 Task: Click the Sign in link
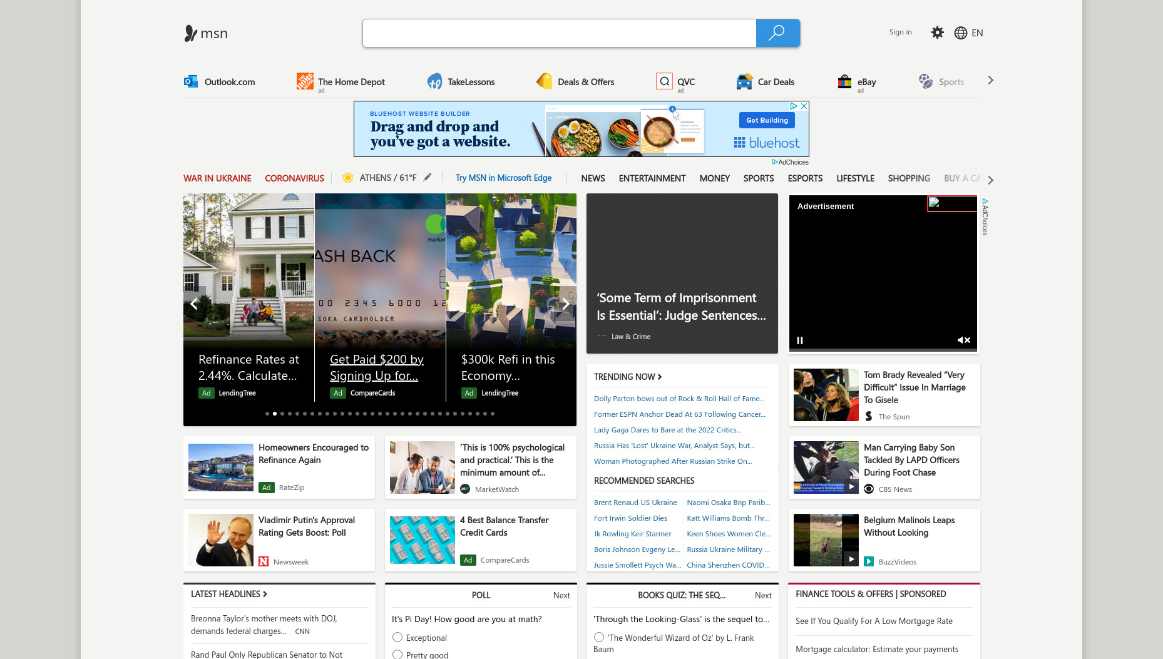pyautogui.click(x=900, y=32)
